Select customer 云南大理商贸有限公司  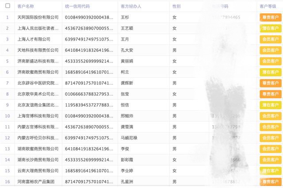pos(38,171)
